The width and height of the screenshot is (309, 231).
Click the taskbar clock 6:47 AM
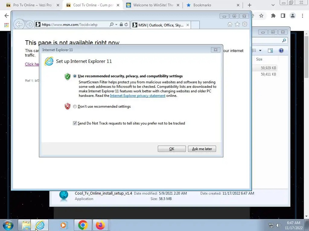click(293, 223)
